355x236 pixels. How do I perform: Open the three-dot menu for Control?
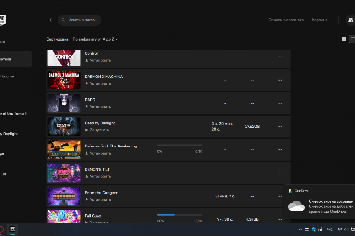pos(280,57)
